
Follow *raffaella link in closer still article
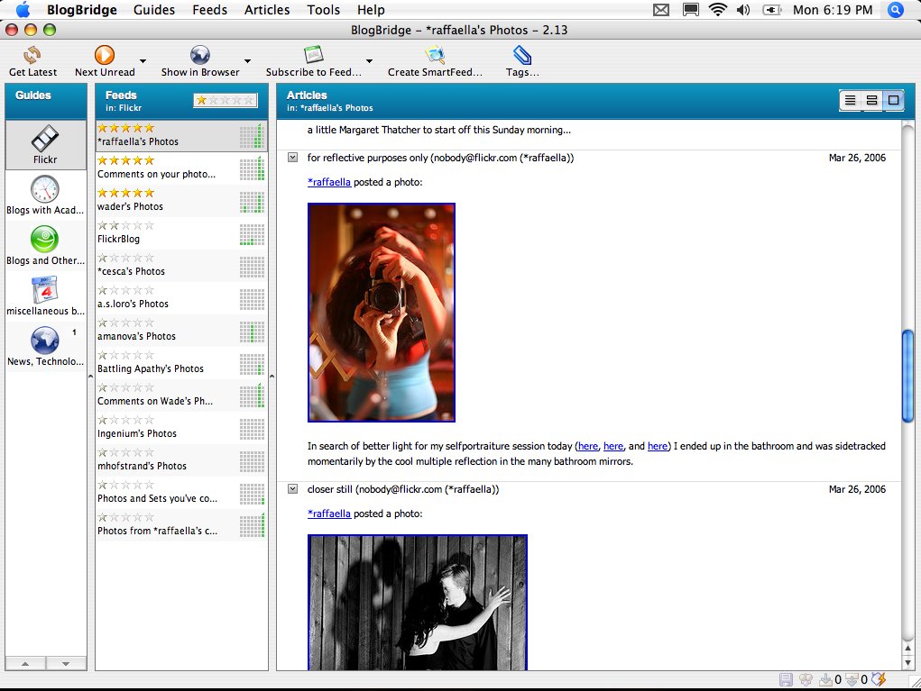pos(329,514)
